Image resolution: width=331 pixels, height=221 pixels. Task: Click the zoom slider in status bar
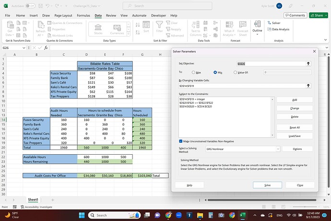(x=305, y=207)
